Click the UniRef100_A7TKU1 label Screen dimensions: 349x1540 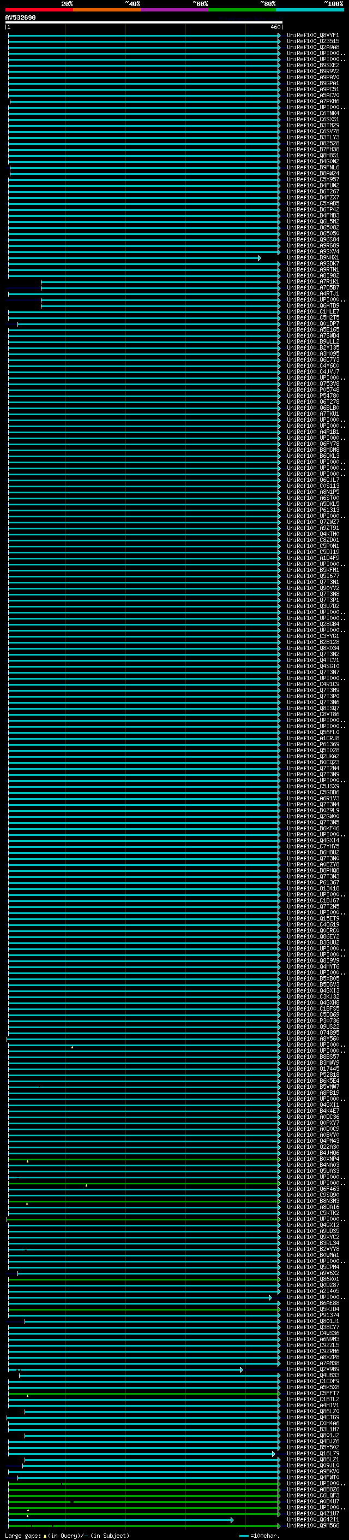(x=312, y=414)
